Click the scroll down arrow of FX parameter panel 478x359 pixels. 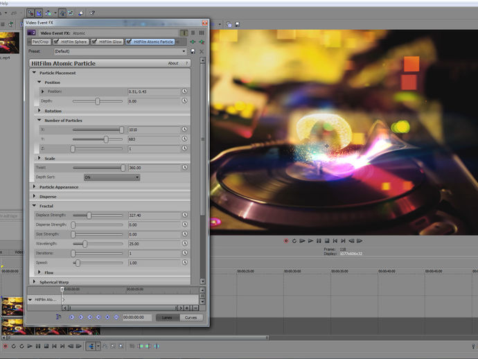pos(202,281)
